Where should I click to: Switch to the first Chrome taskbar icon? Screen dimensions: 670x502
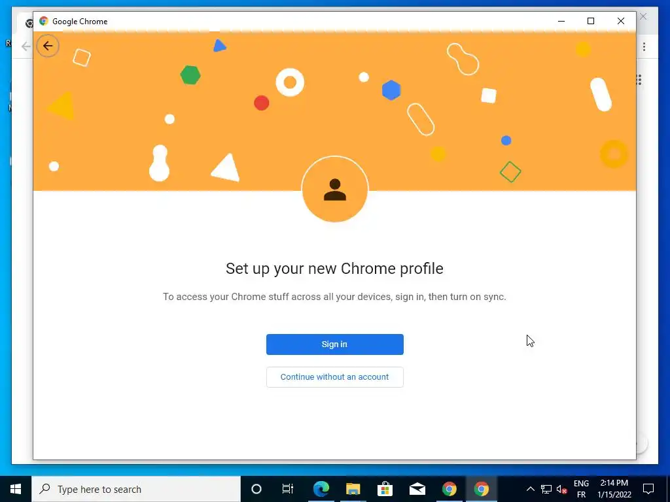(x=449, y=489)
